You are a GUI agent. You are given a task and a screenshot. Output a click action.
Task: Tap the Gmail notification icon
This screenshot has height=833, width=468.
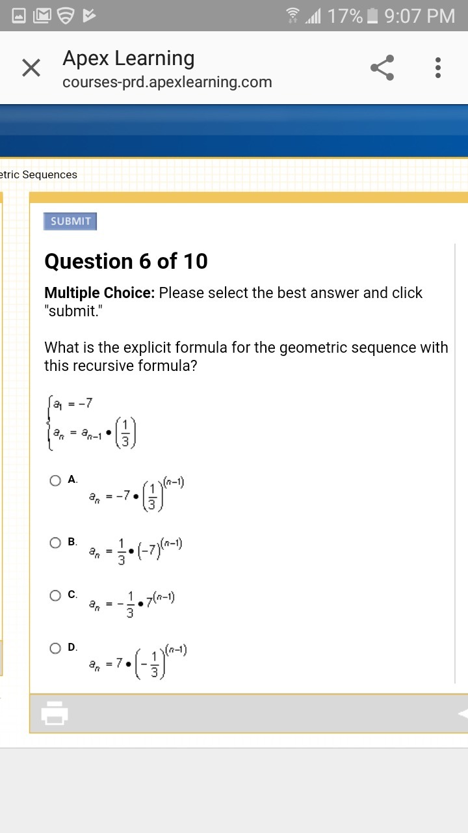tap(42, 16)
